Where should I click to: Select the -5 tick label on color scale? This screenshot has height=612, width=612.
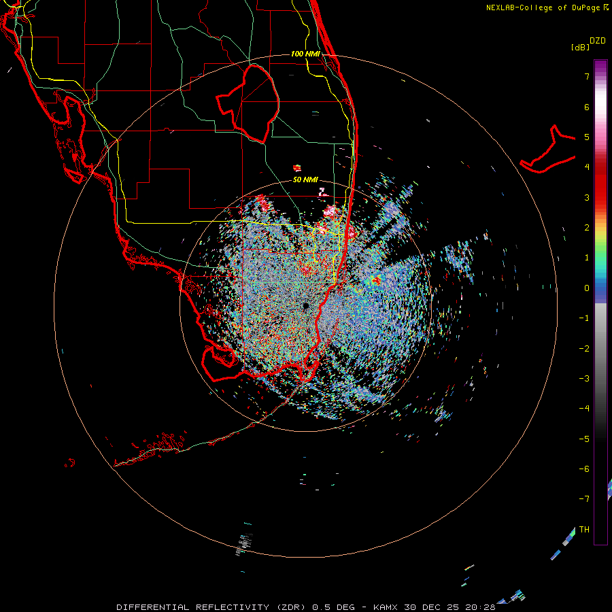point(584,439)
